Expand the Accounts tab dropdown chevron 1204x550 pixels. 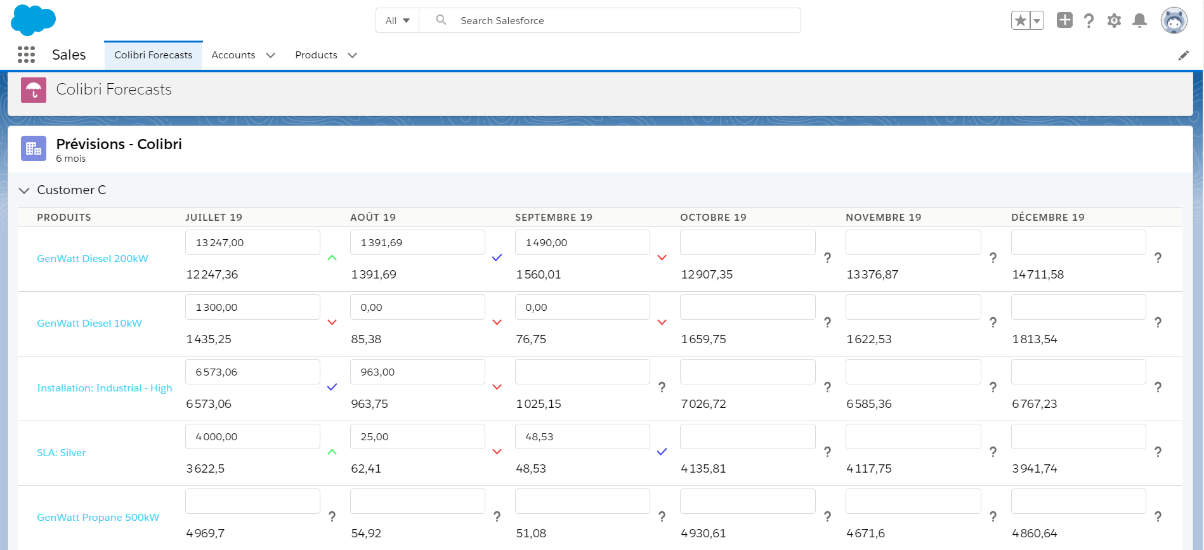271,56
